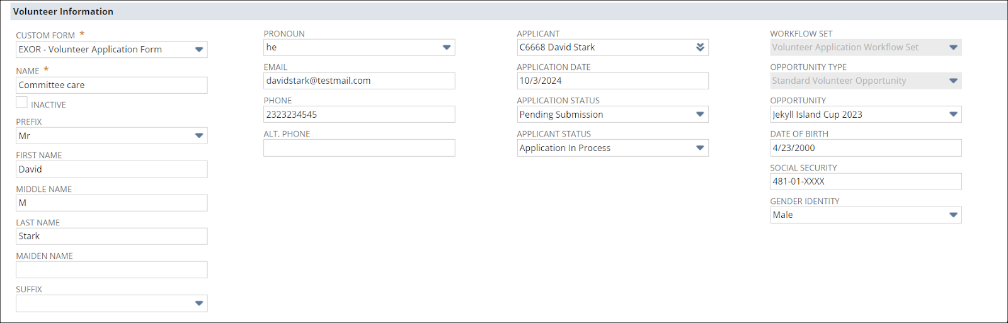Screen dimensions: 1008x323
Task: Expand the Pronoun dropdown
Action: click(x=447, y=47)
